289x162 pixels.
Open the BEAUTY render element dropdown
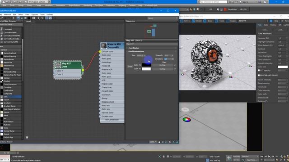coord(253,21)
